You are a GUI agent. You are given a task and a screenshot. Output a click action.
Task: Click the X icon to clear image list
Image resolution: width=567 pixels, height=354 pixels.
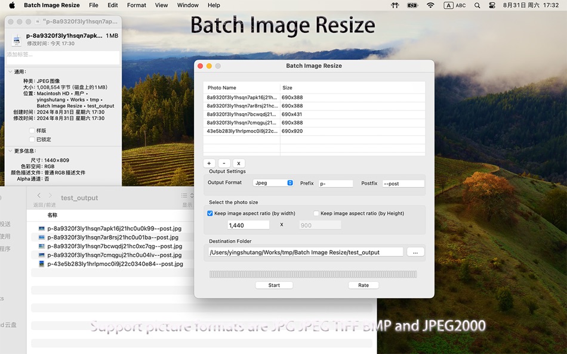coord(238,163)
